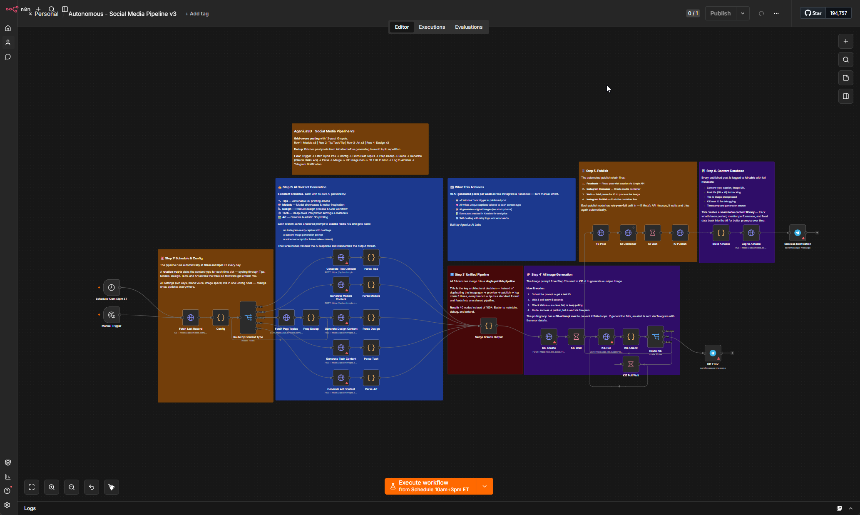The height and width of the screenshot is (515, 860).
Task: Select the Generate Art Content node
Action: (x=341, y=378)
